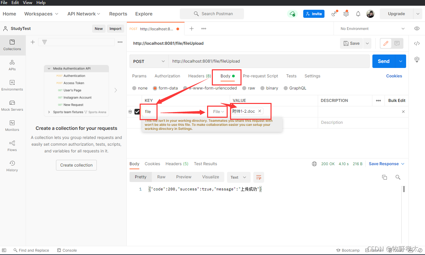Open the collections more options ellipsis
Screen dimensions: 425x255
pos(120,42)
